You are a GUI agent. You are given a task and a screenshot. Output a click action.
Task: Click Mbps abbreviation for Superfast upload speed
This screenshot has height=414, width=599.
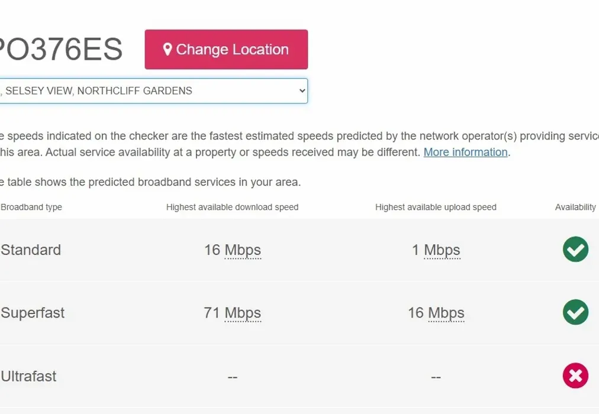coord(446,313)
